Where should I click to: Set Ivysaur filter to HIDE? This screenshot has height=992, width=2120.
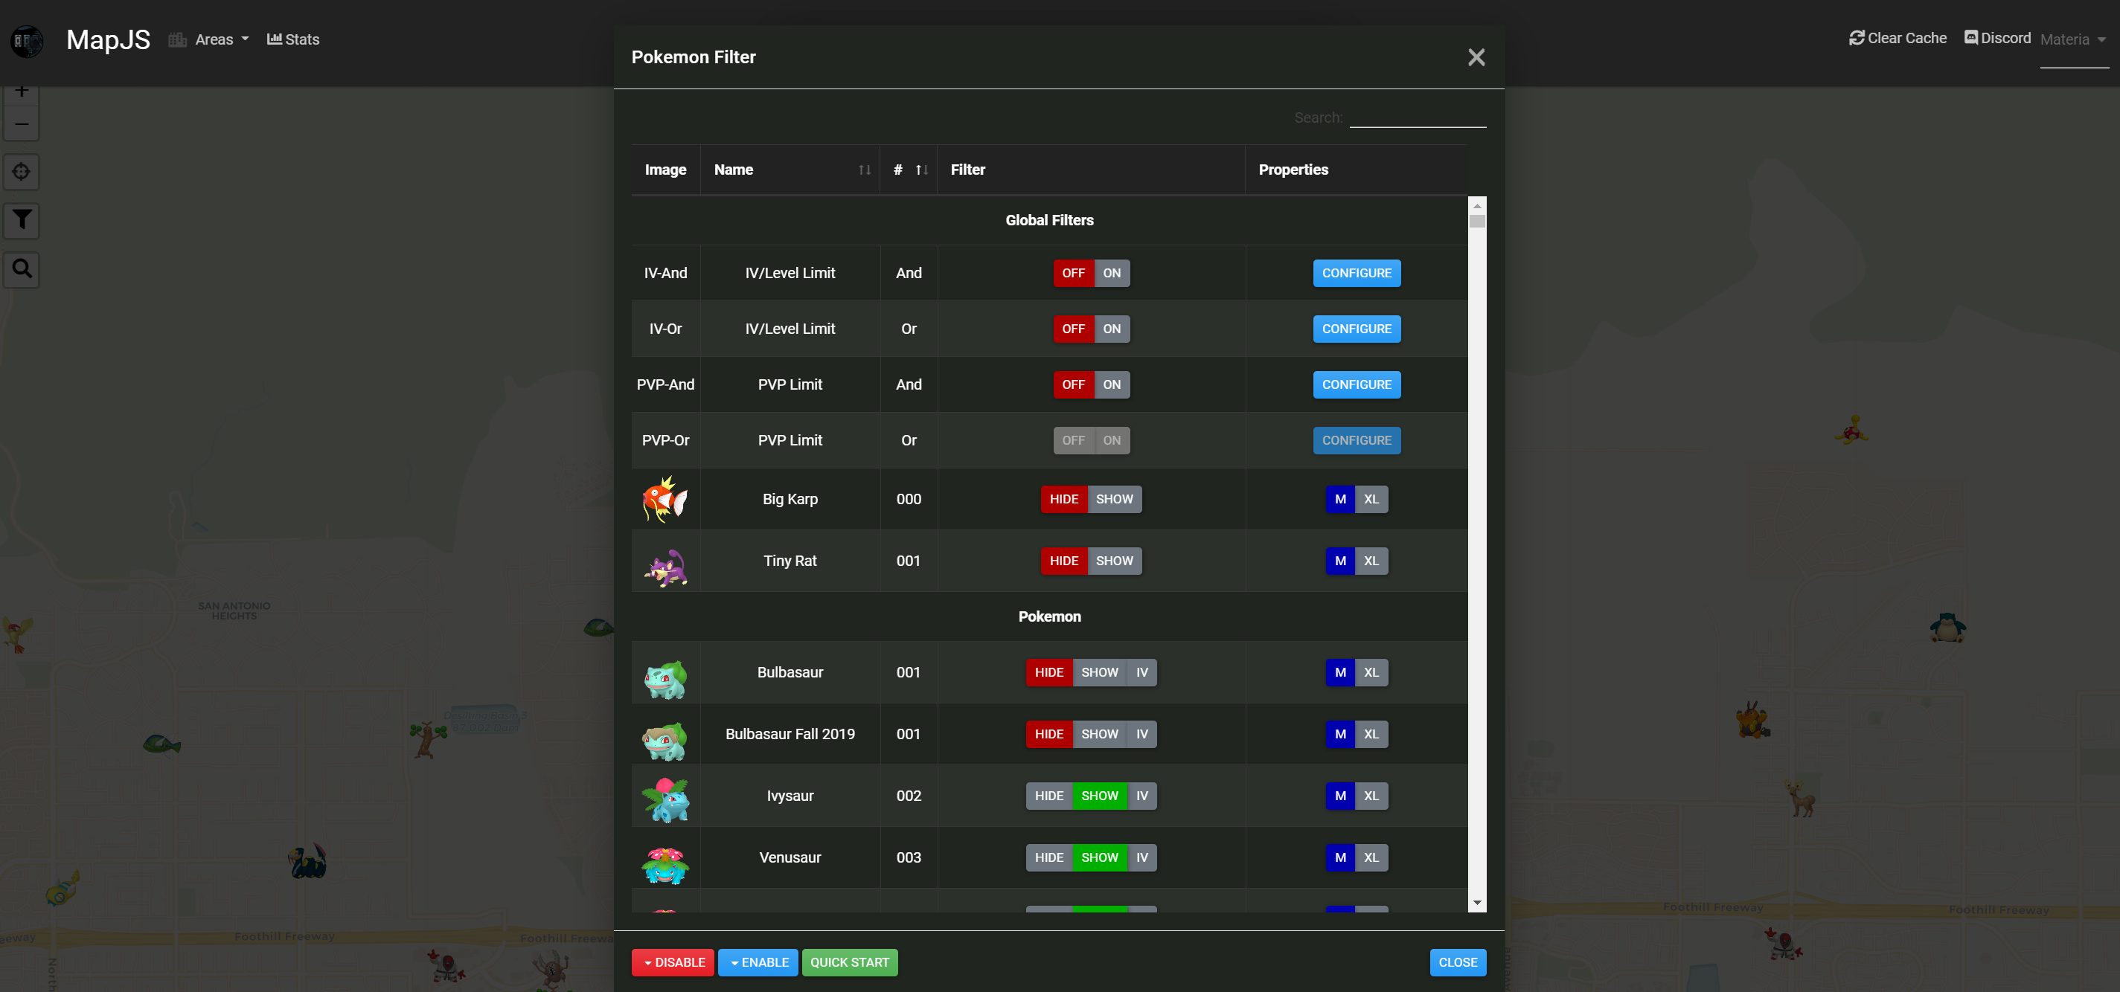(x=1048, y=796)
